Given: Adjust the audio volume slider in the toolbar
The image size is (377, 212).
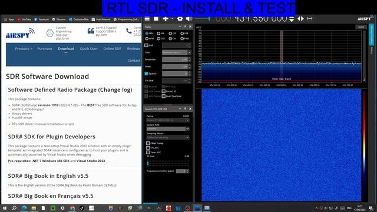Looking at the screenshot, I should (x=202, y=19).
